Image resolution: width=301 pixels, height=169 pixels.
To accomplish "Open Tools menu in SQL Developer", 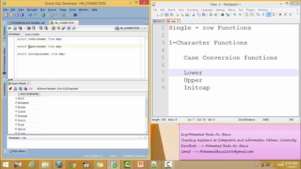I will (72, 9).
